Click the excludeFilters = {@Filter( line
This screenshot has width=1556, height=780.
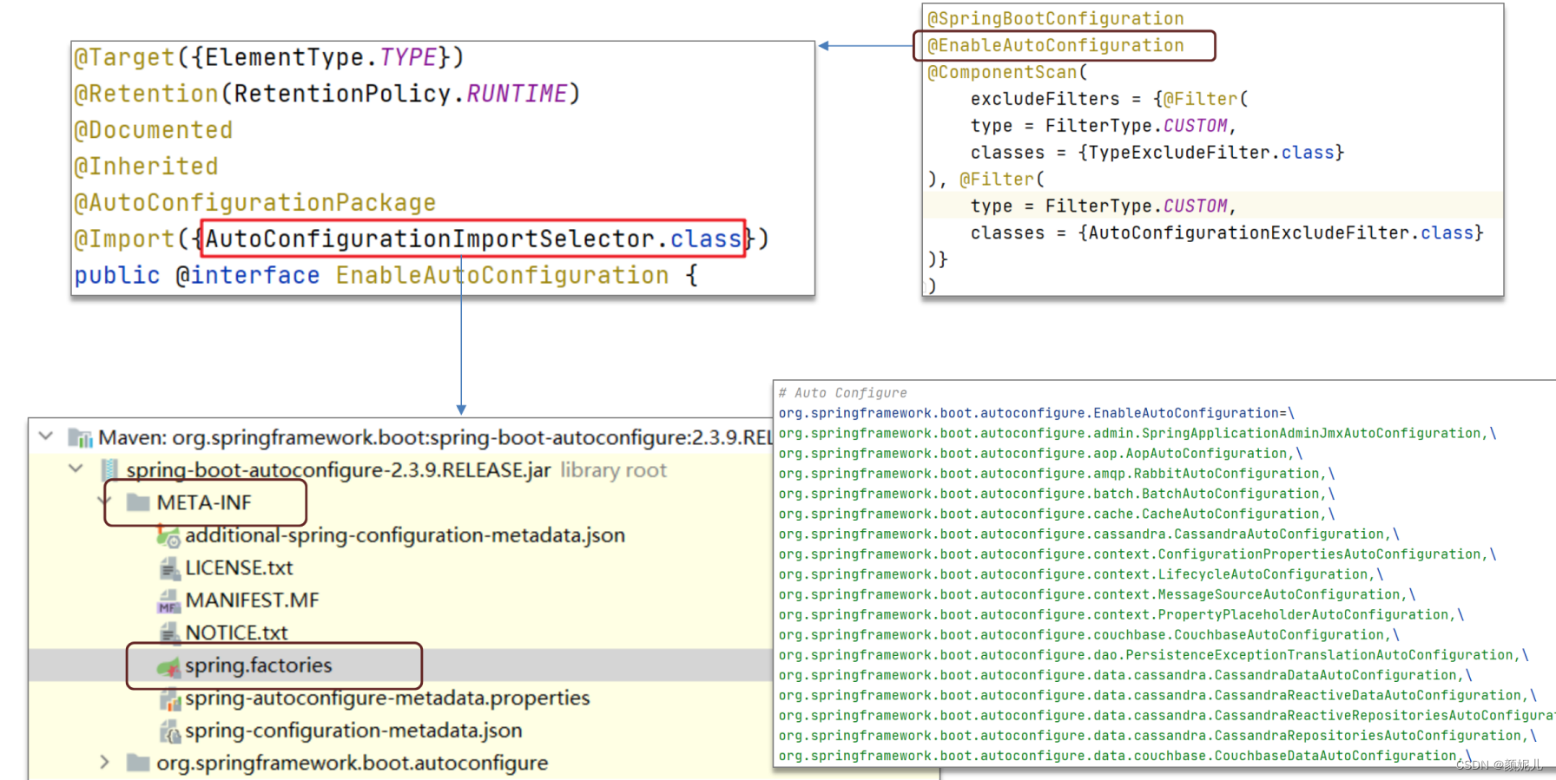click(x=1109, y=99)
